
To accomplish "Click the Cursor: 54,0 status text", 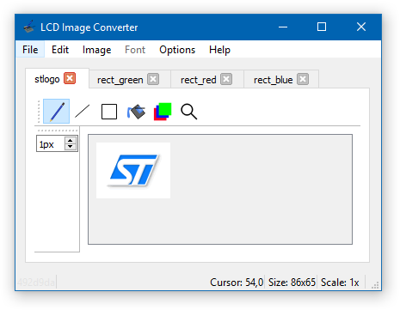I will 237,283.
